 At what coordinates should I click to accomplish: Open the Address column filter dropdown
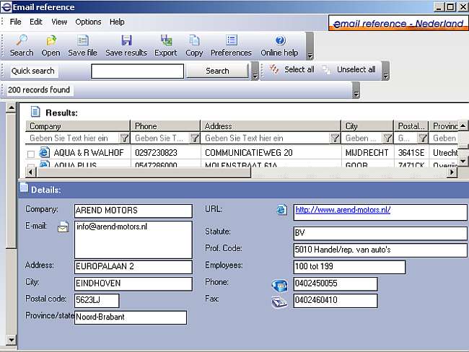[x=335, y=138]
